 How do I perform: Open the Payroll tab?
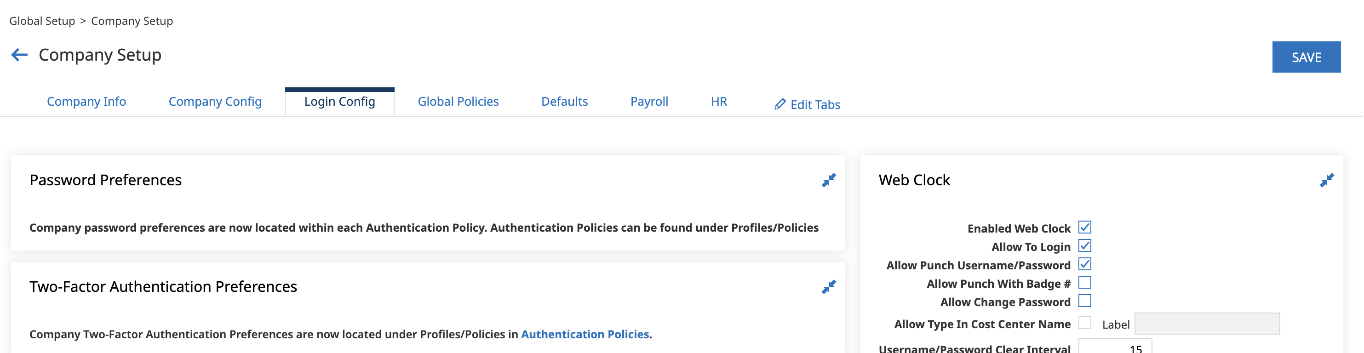click(649, 102)
